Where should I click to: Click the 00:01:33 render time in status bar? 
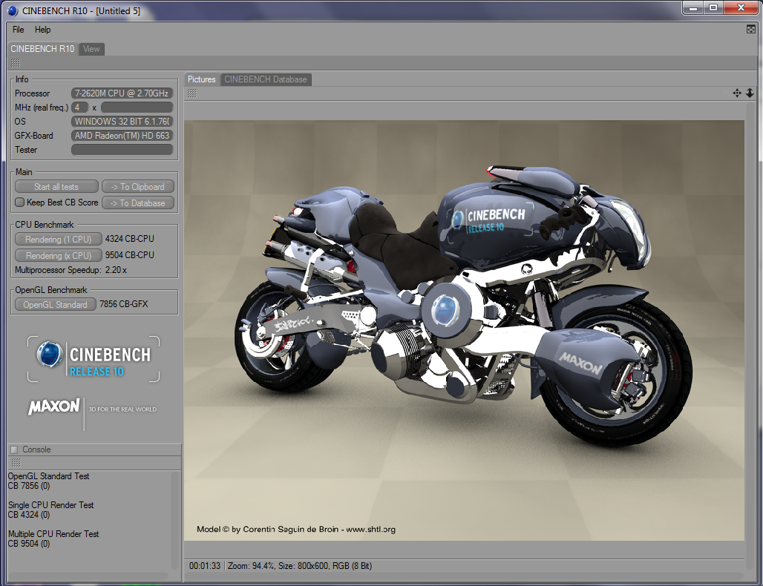pyautogui.click(x=205, y=566)
